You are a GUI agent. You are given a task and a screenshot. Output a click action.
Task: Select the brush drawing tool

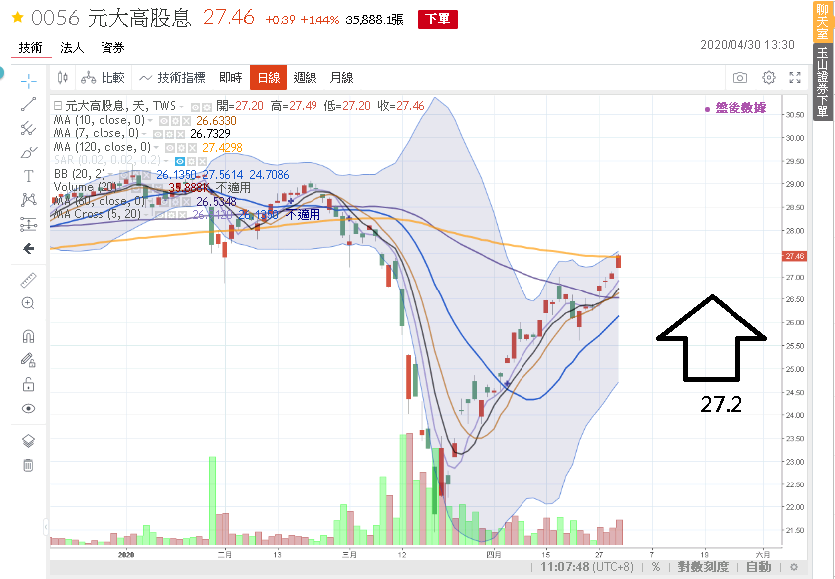coord(28,153)
